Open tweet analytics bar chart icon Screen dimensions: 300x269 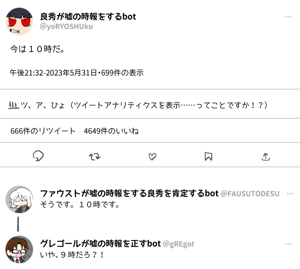pyautogui.click(x=13, y=105)
